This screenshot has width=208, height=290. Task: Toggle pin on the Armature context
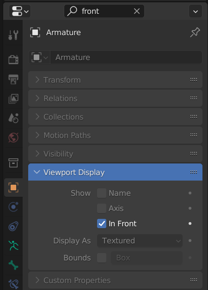coord(195,32)
